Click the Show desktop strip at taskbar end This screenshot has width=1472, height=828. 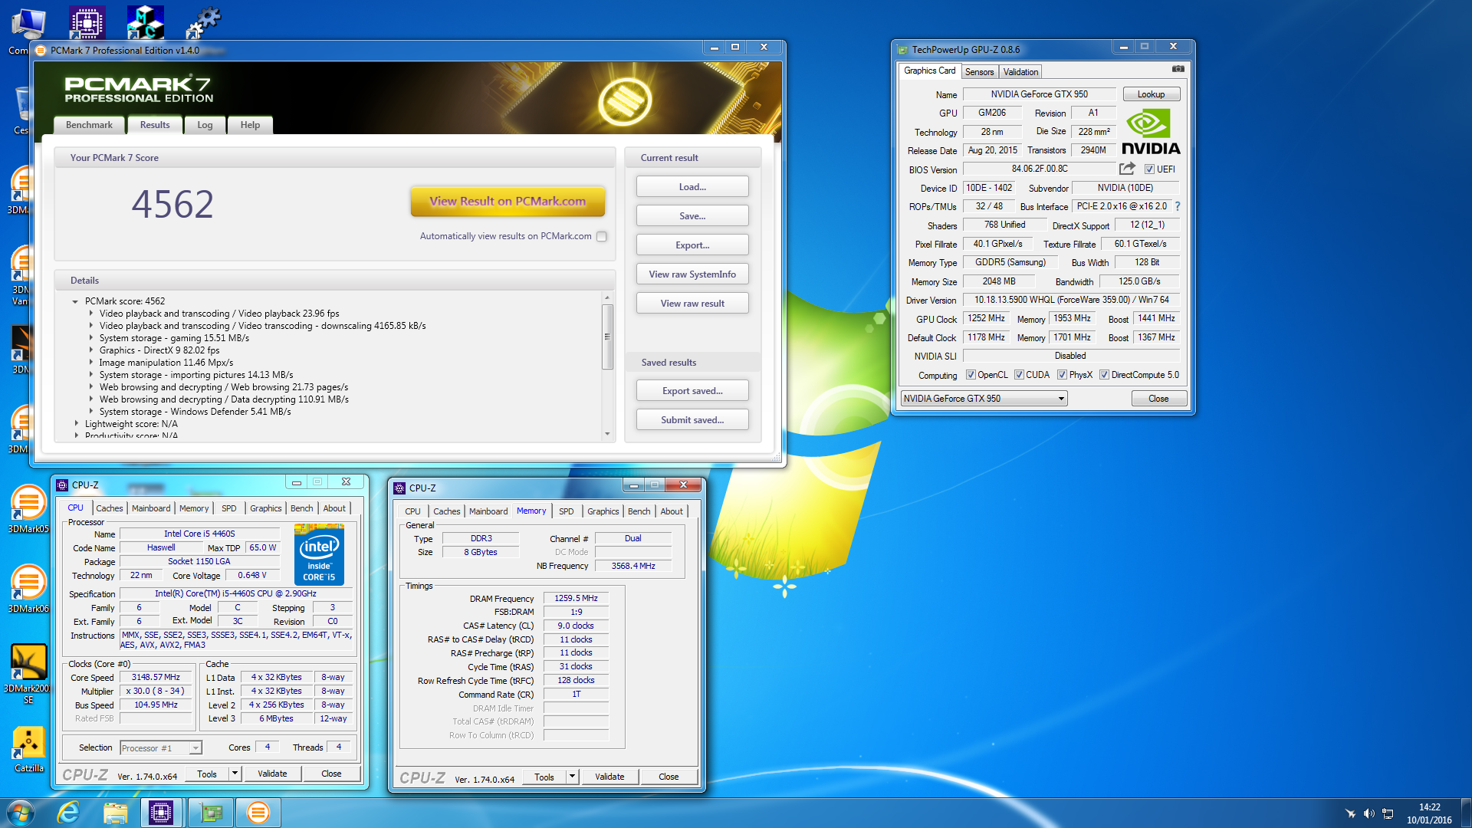[1466, 813]
